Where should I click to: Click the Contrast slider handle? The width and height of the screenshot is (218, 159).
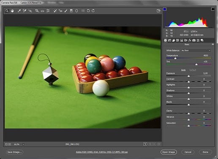[189, 82]
